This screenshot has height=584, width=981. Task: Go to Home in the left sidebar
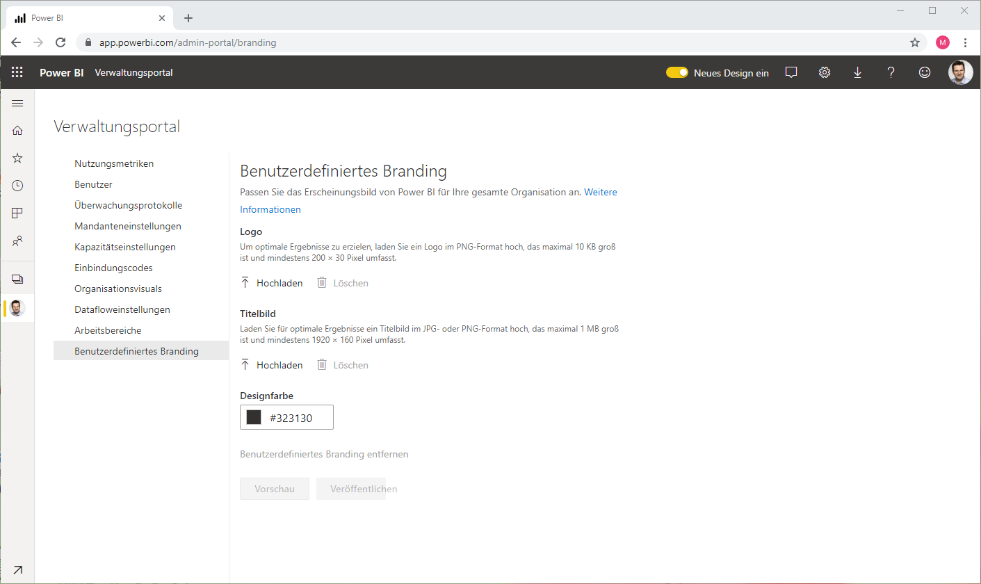tap(17, 130)
